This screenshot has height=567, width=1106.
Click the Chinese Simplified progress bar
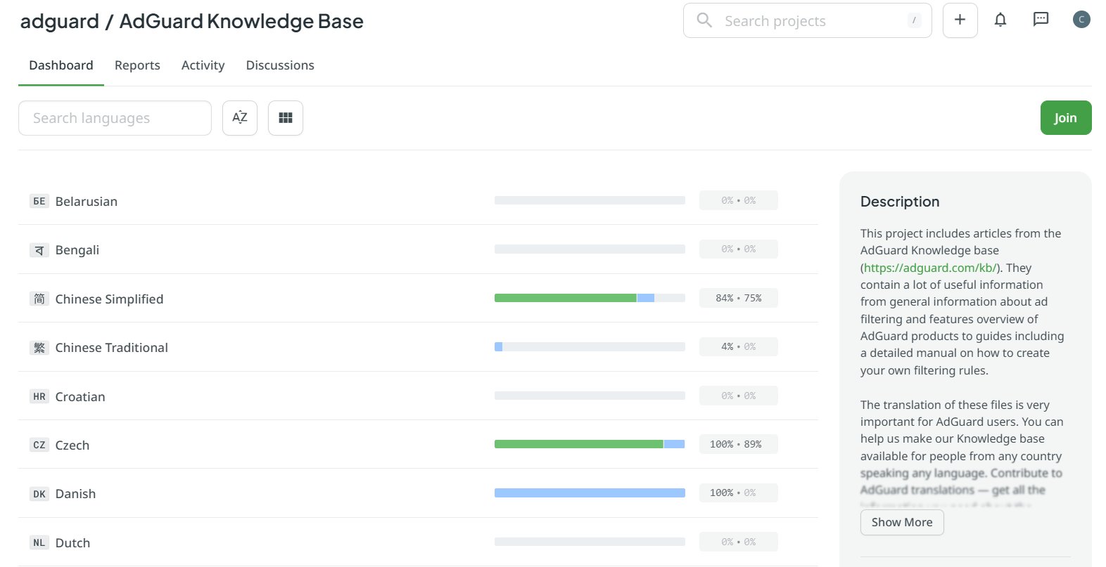tap(590, 298)
